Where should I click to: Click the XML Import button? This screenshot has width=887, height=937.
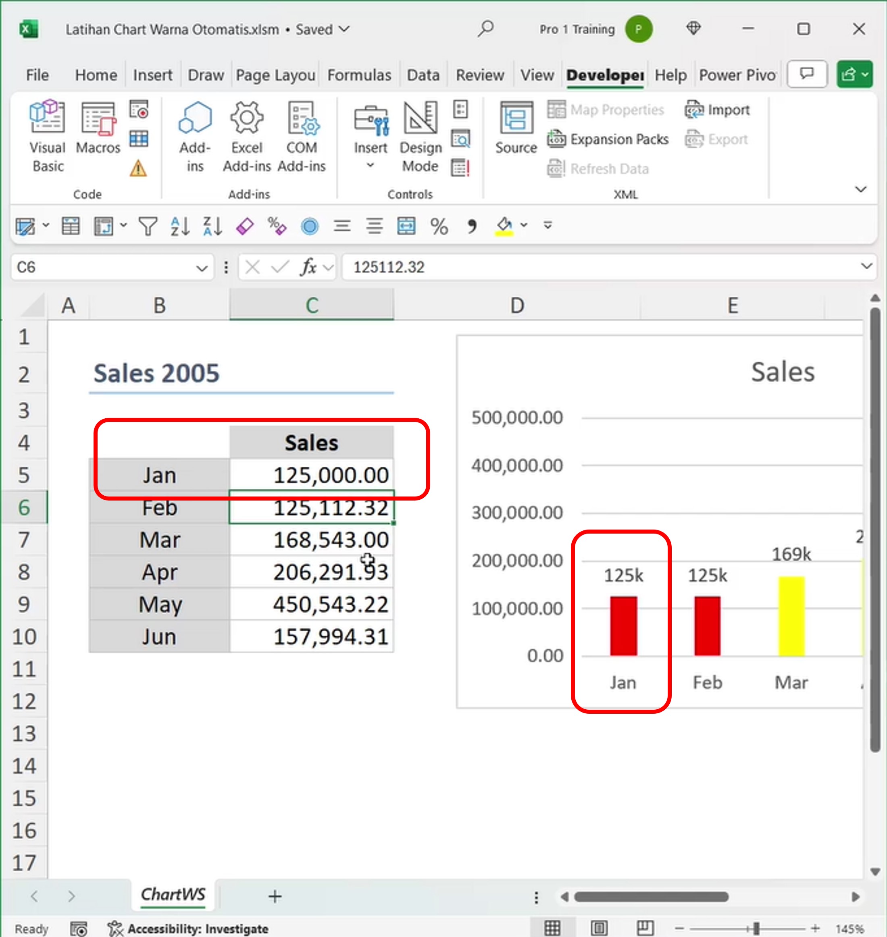717,110
